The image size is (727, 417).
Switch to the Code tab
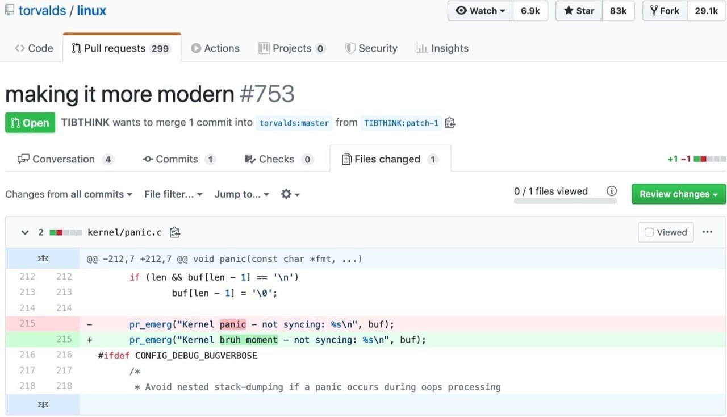(x=34, y=48)
